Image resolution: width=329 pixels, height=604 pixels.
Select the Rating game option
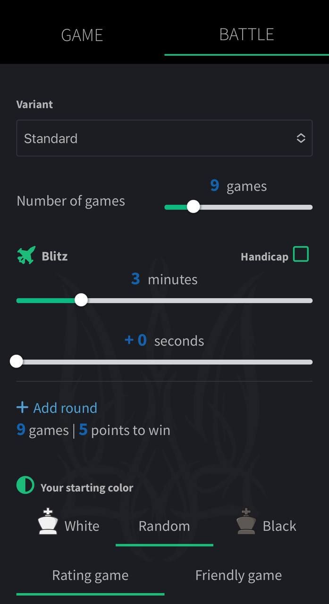tap(90, 575)
